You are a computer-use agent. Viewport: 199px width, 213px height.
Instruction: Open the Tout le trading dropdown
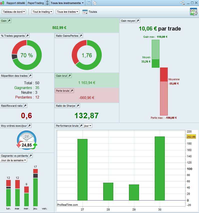point(42,12)
